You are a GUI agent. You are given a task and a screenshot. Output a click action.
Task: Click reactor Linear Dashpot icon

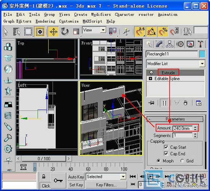(8, 126)
